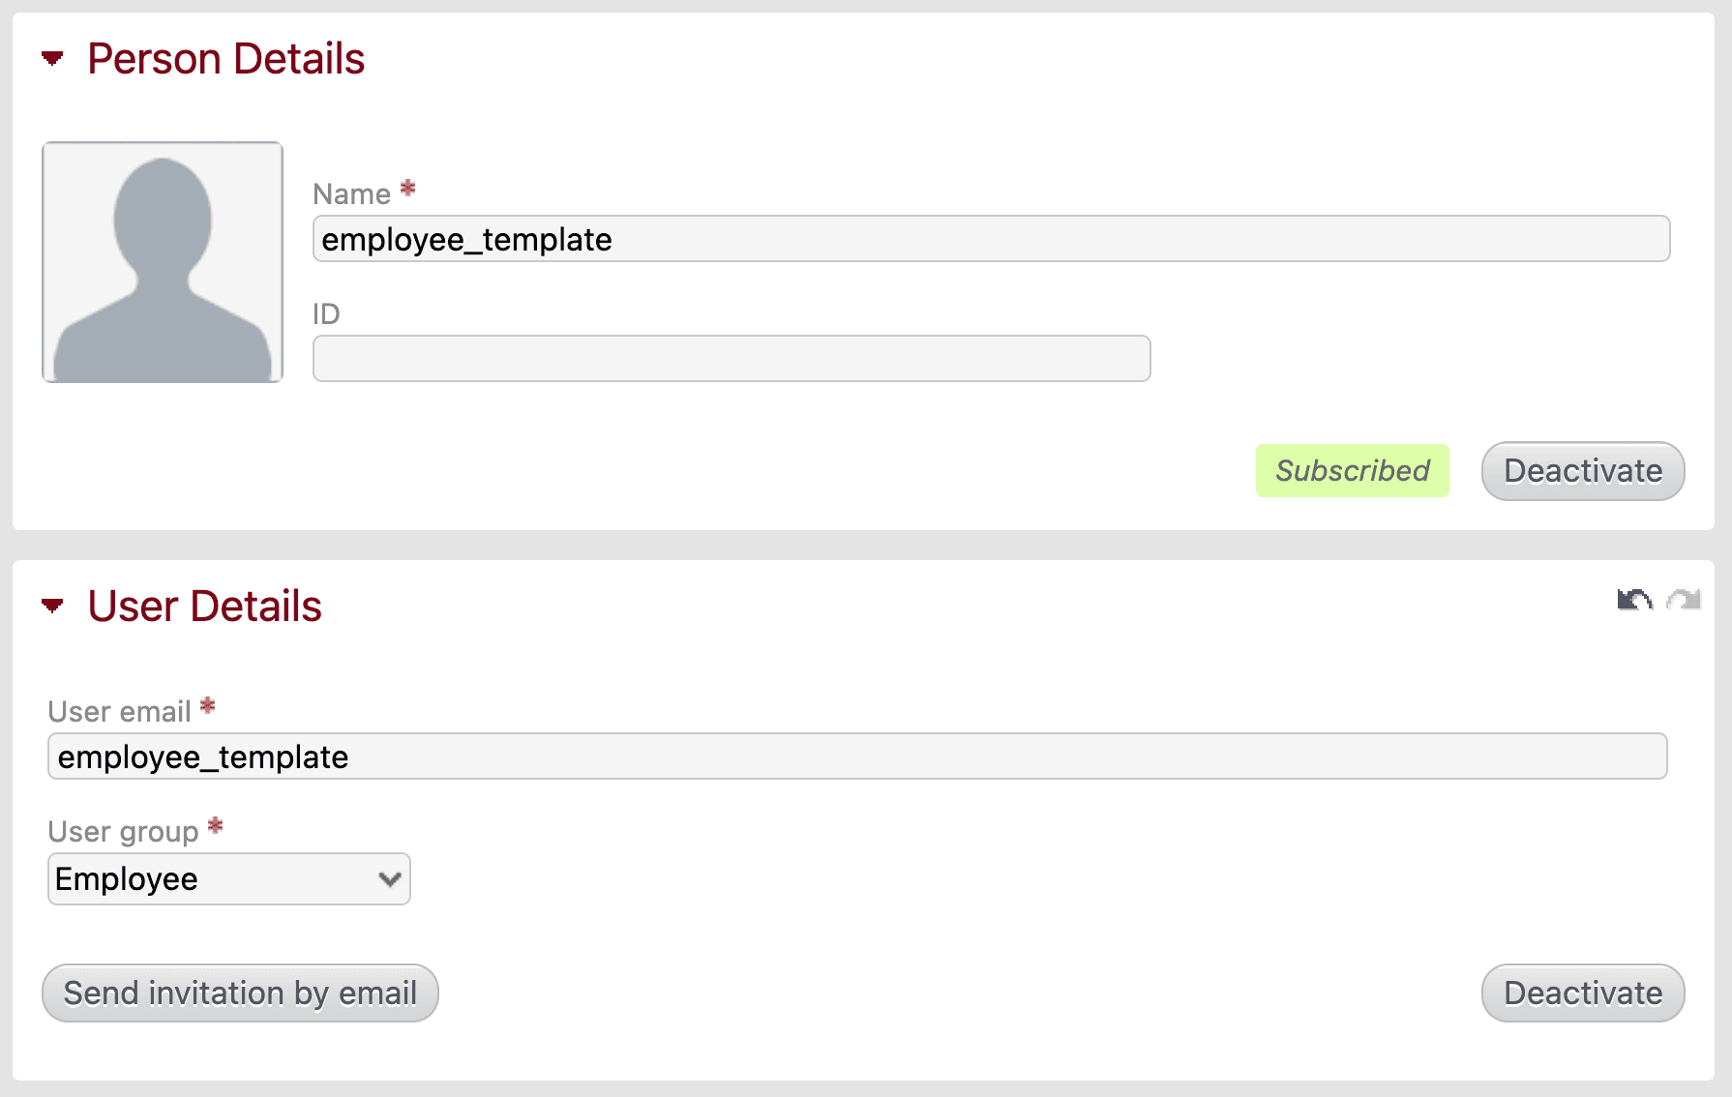Viewport: 1732px width, 1097px height.
Task: Collapse the User Details section triangle
Action: coord(53,606)
